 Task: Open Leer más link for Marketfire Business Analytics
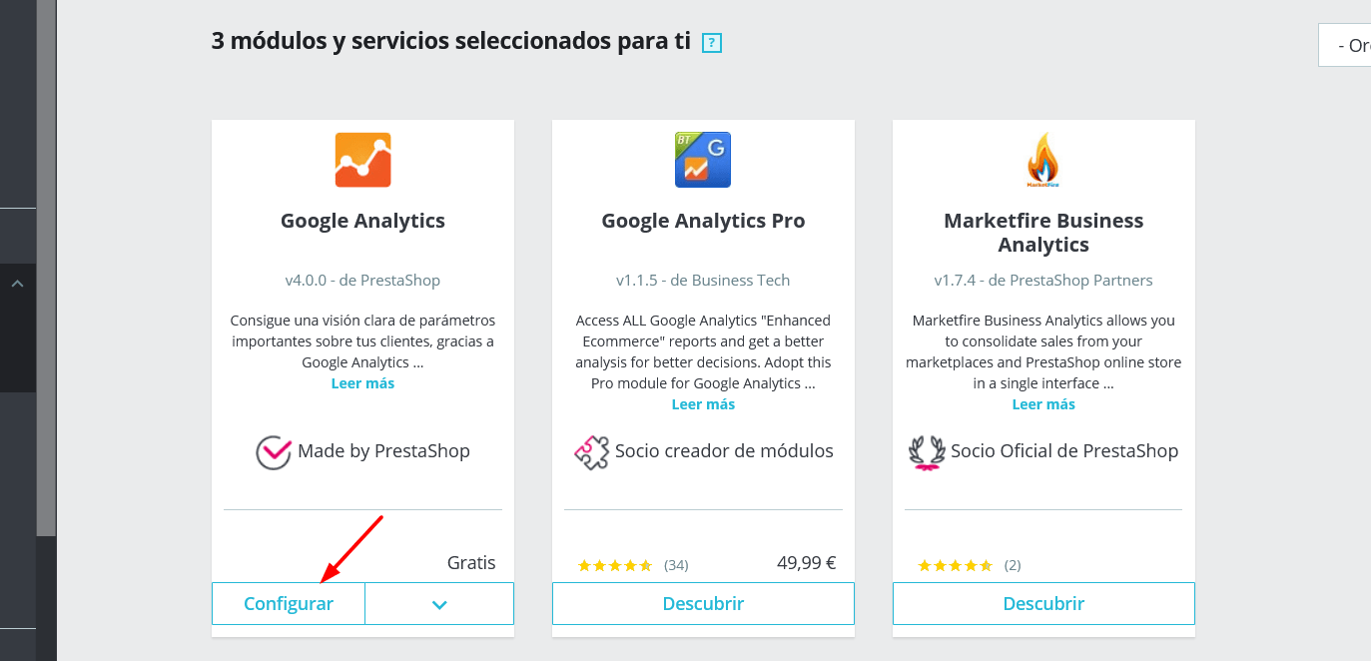point(1043,404)
